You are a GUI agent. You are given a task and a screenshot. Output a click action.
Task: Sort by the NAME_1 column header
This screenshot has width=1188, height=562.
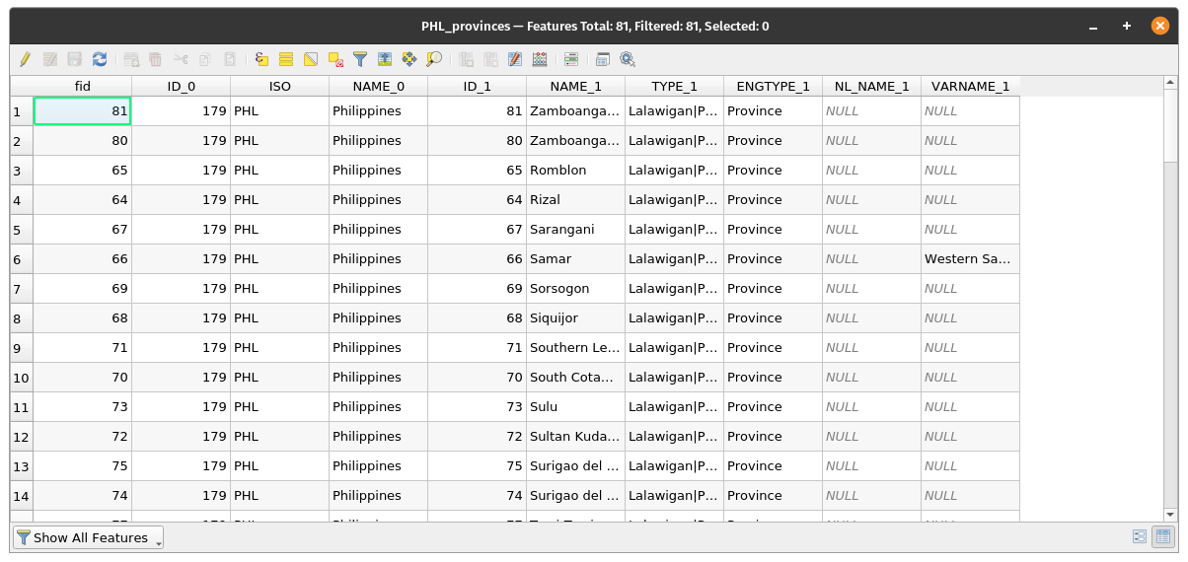pos(576,86)
